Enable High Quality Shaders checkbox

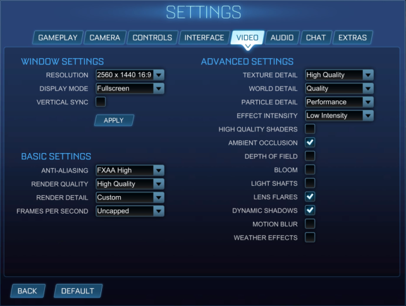click(x=310, y=129)
